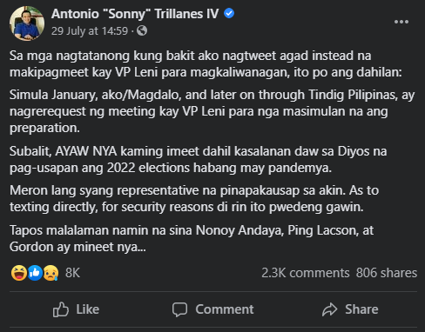
Task: Click the post paragraph starting "Subalit, AYAW NYA"
Action: click(x=198, y=159)
